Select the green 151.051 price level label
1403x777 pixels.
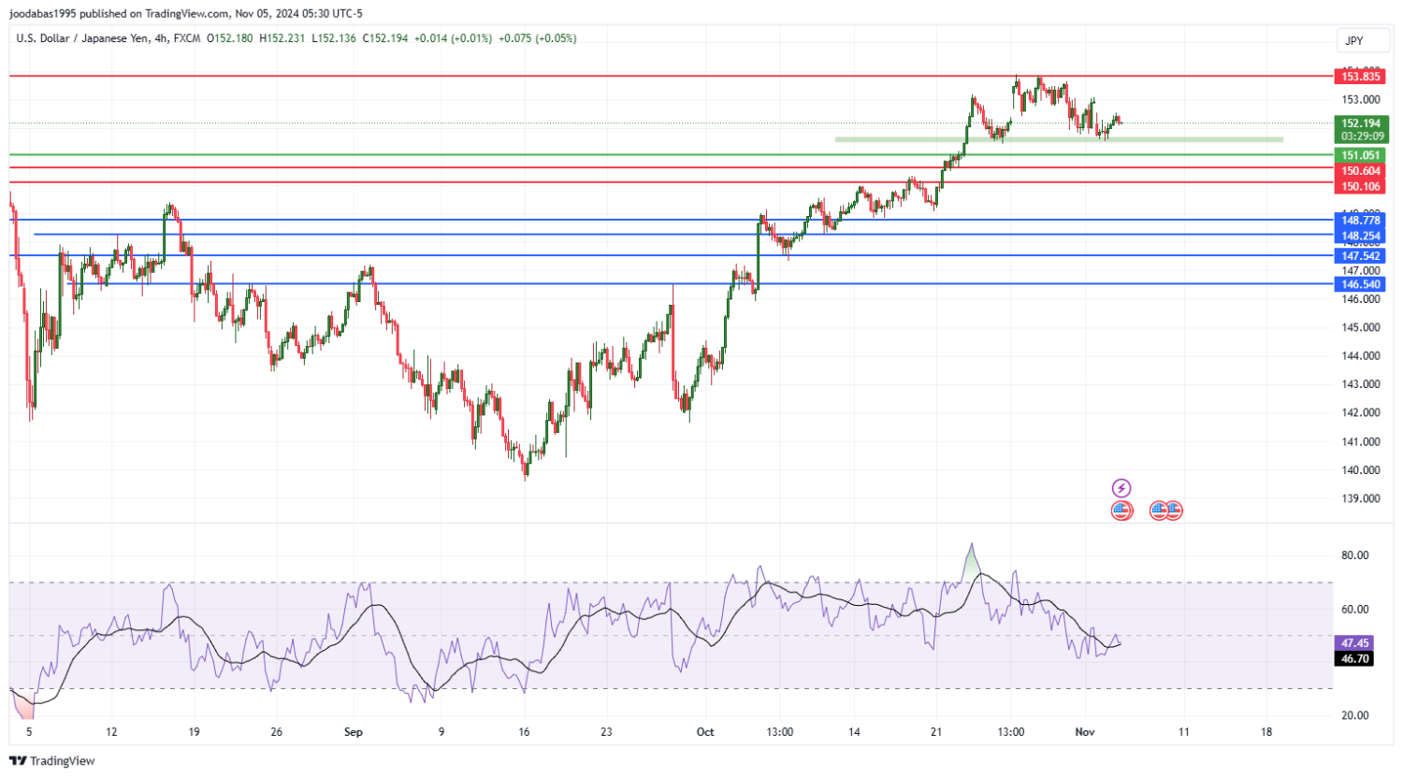pyautogui.click(x=1361, y=156)
